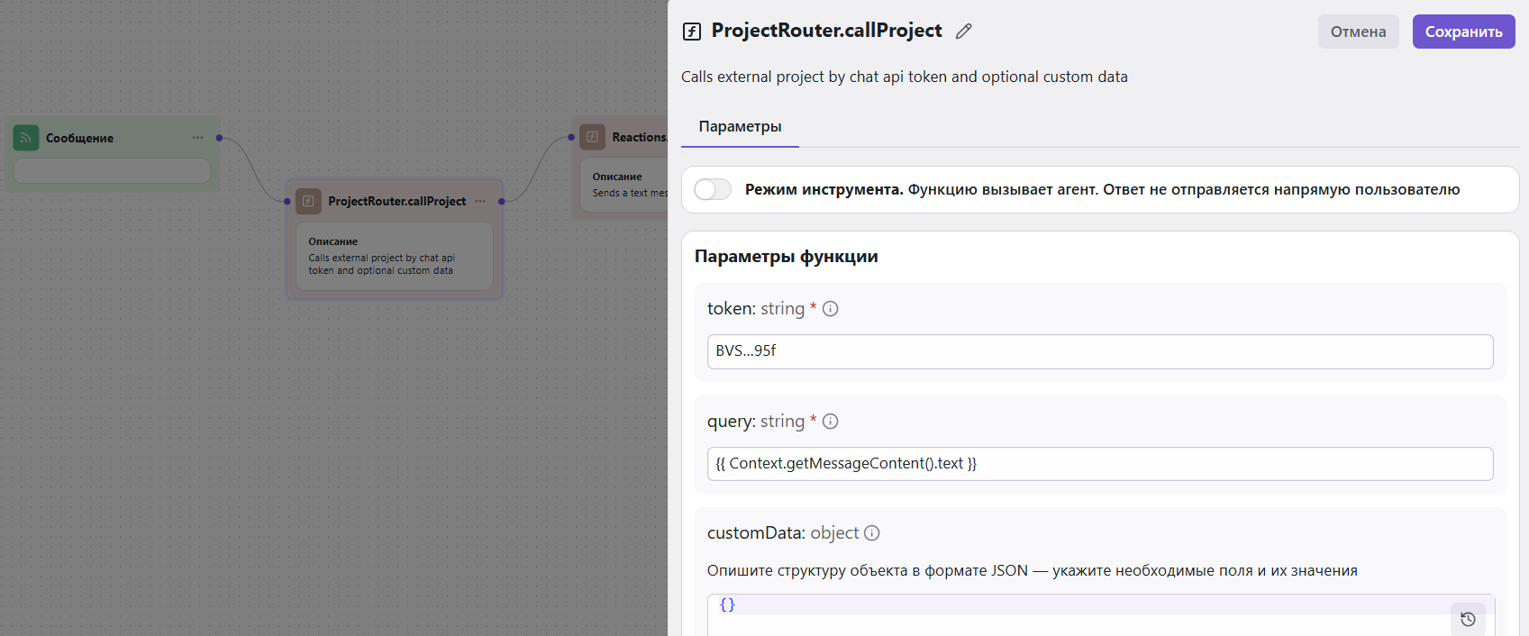
Task: Click the output port of the ProjectRouter.callProject node
Action: click(x=502, y=201)
